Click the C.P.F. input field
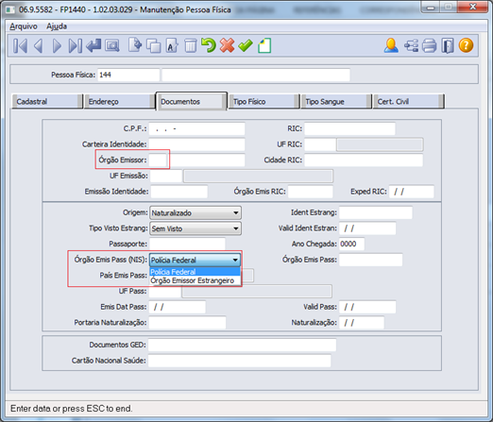 point(196,128)
